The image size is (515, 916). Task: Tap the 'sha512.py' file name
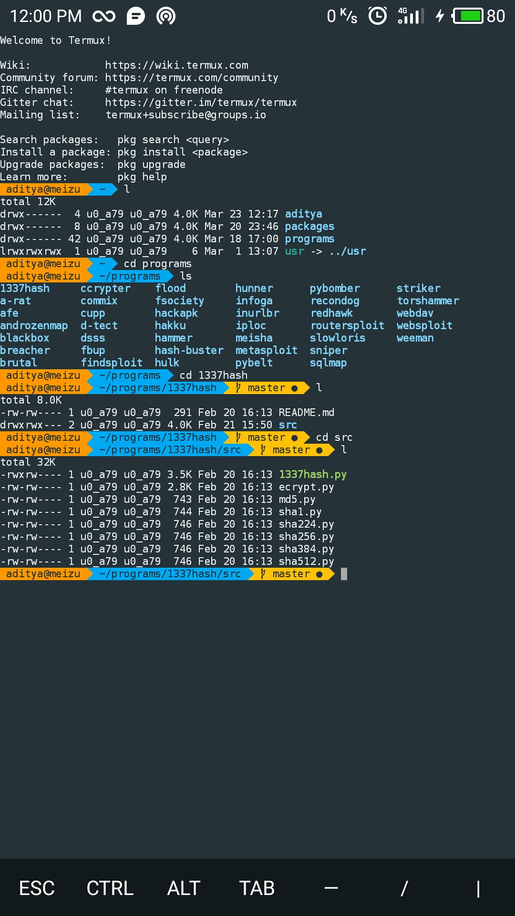coord(307,562)
